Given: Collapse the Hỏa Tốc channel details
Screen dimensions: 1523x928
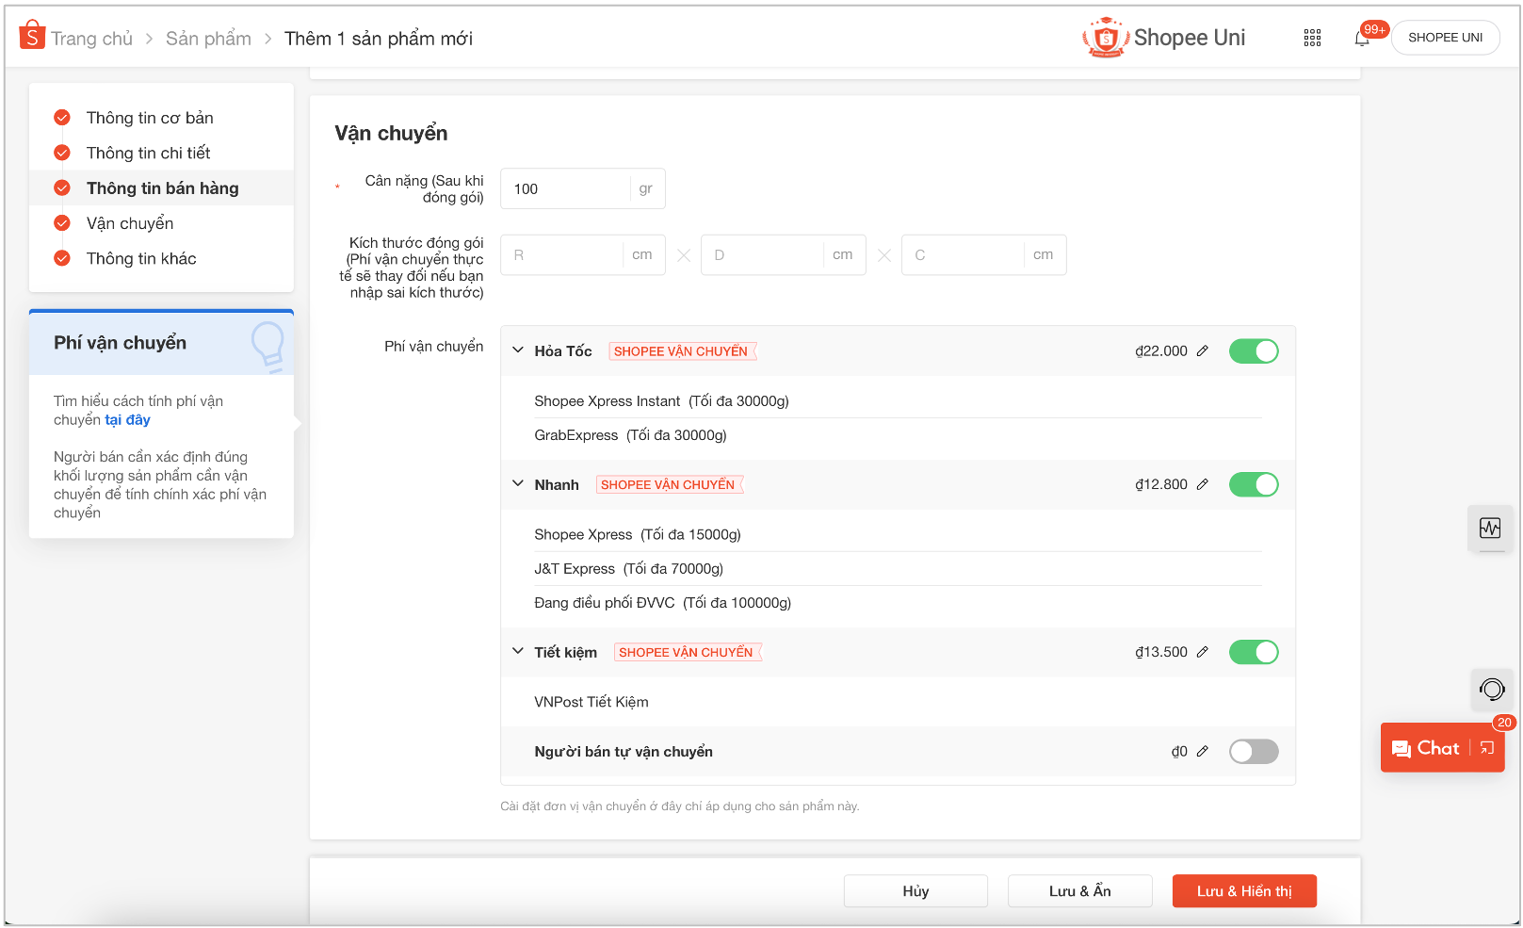Looking at the screenshot, I should pos(517,350).
